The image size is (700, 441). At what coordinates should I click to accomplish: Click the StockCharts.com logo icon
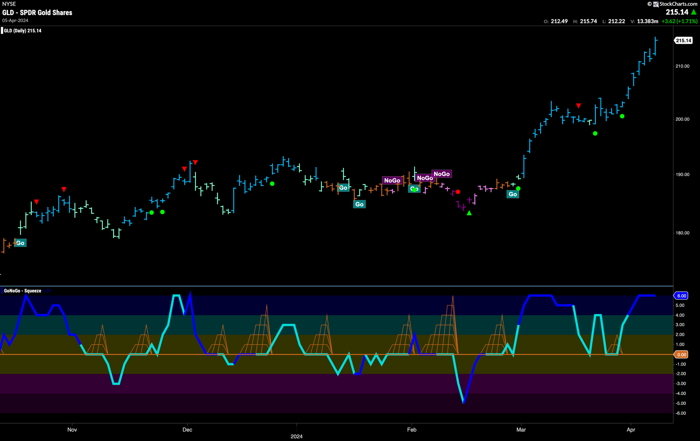pyautogui.click(x=656, y=4)
